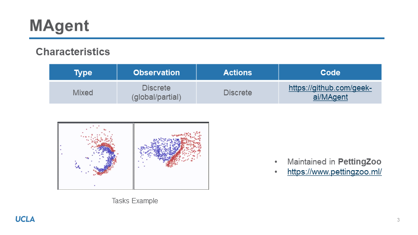Click the Type column header
The image size is (418, 235).
pyautogui.click(x=83, y=73)
